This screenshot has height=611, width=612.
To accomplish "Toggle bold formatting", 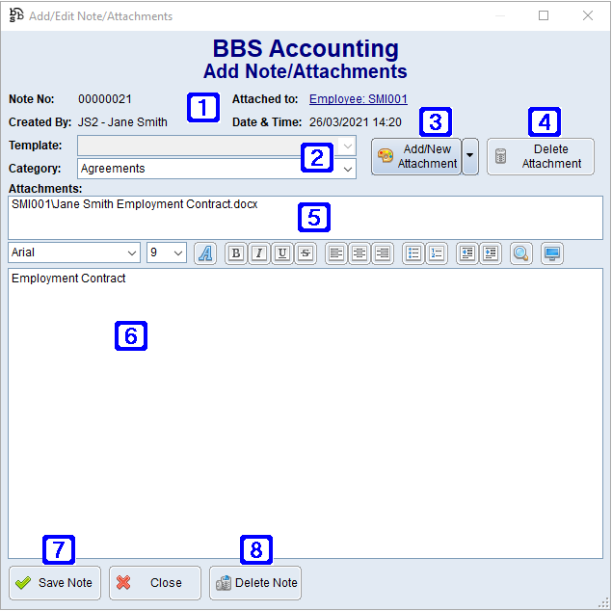I will click(236, 253).
